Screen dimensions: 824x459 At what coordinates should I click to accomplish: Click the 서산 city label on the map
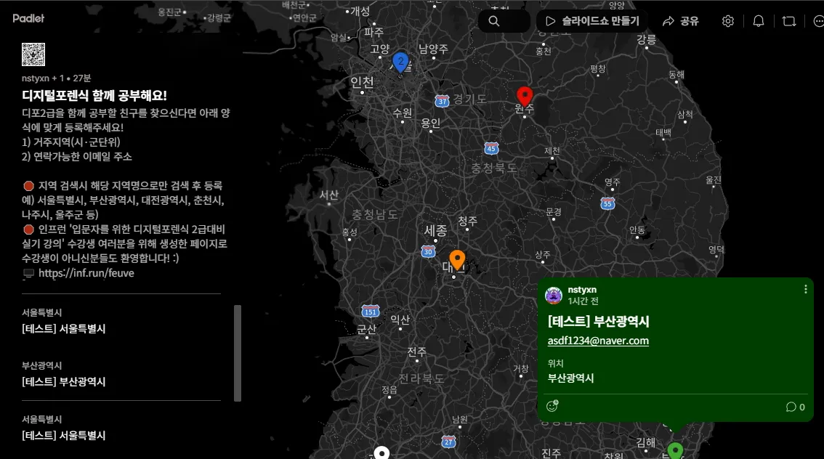point(329,195)
